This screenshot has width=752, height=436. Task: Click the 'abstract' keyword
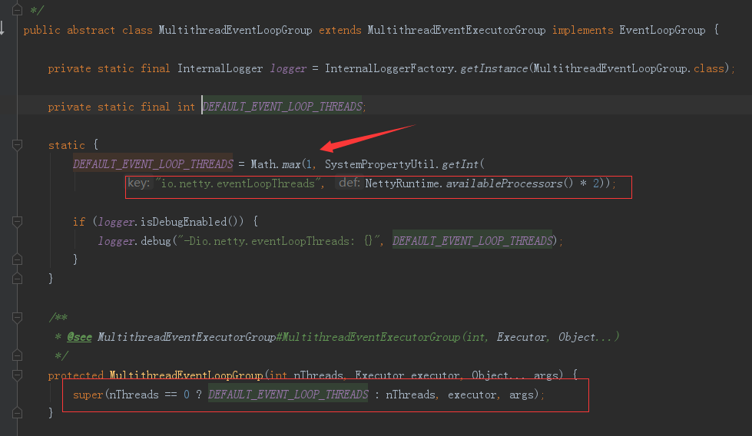tap(91, 30)
